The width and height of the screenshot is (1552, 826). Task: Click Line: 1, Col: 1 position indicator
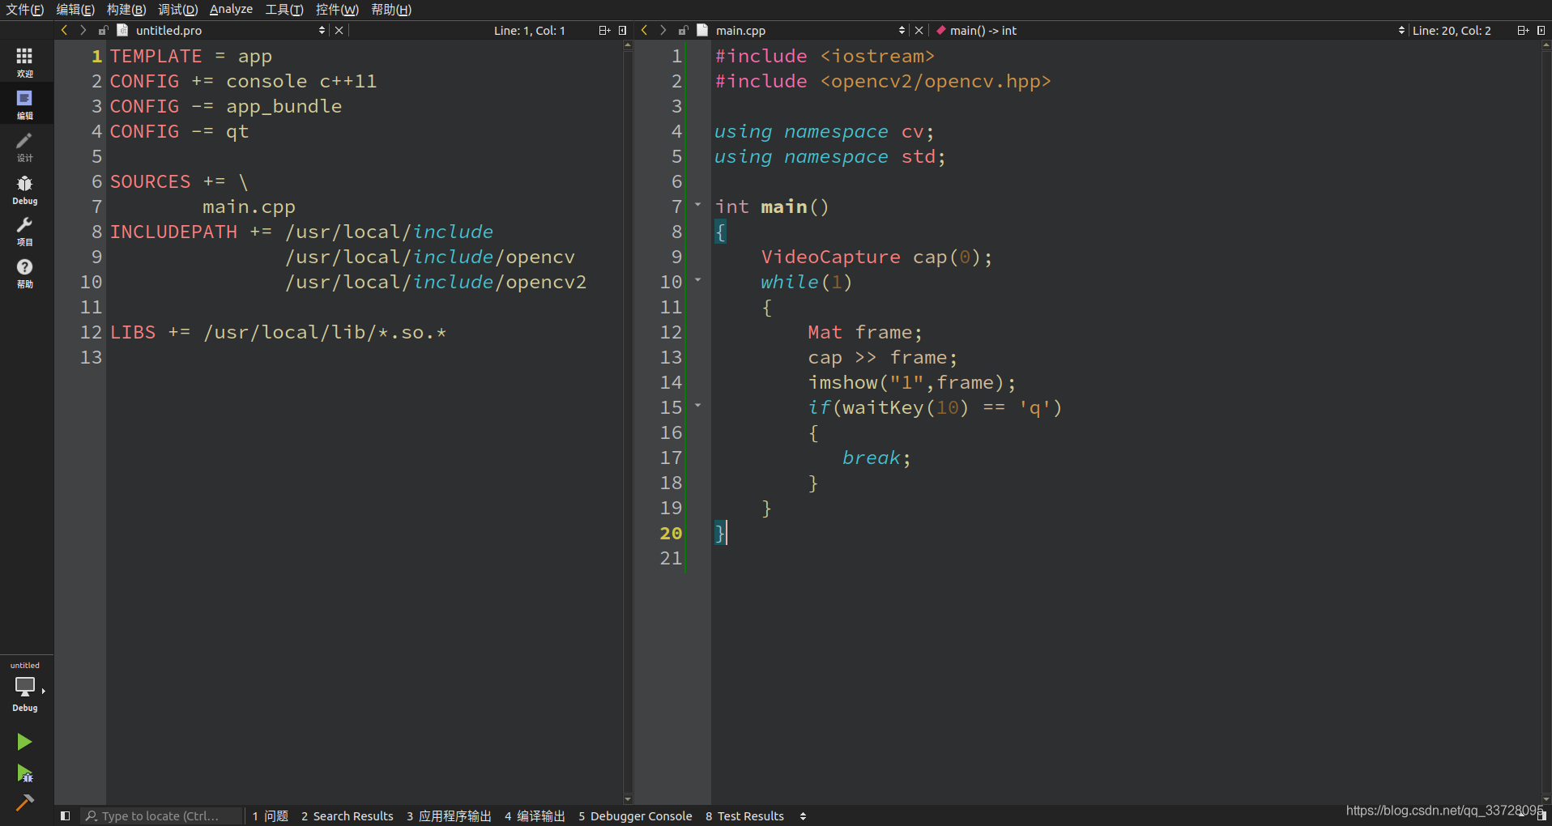(x=530, y=30)
